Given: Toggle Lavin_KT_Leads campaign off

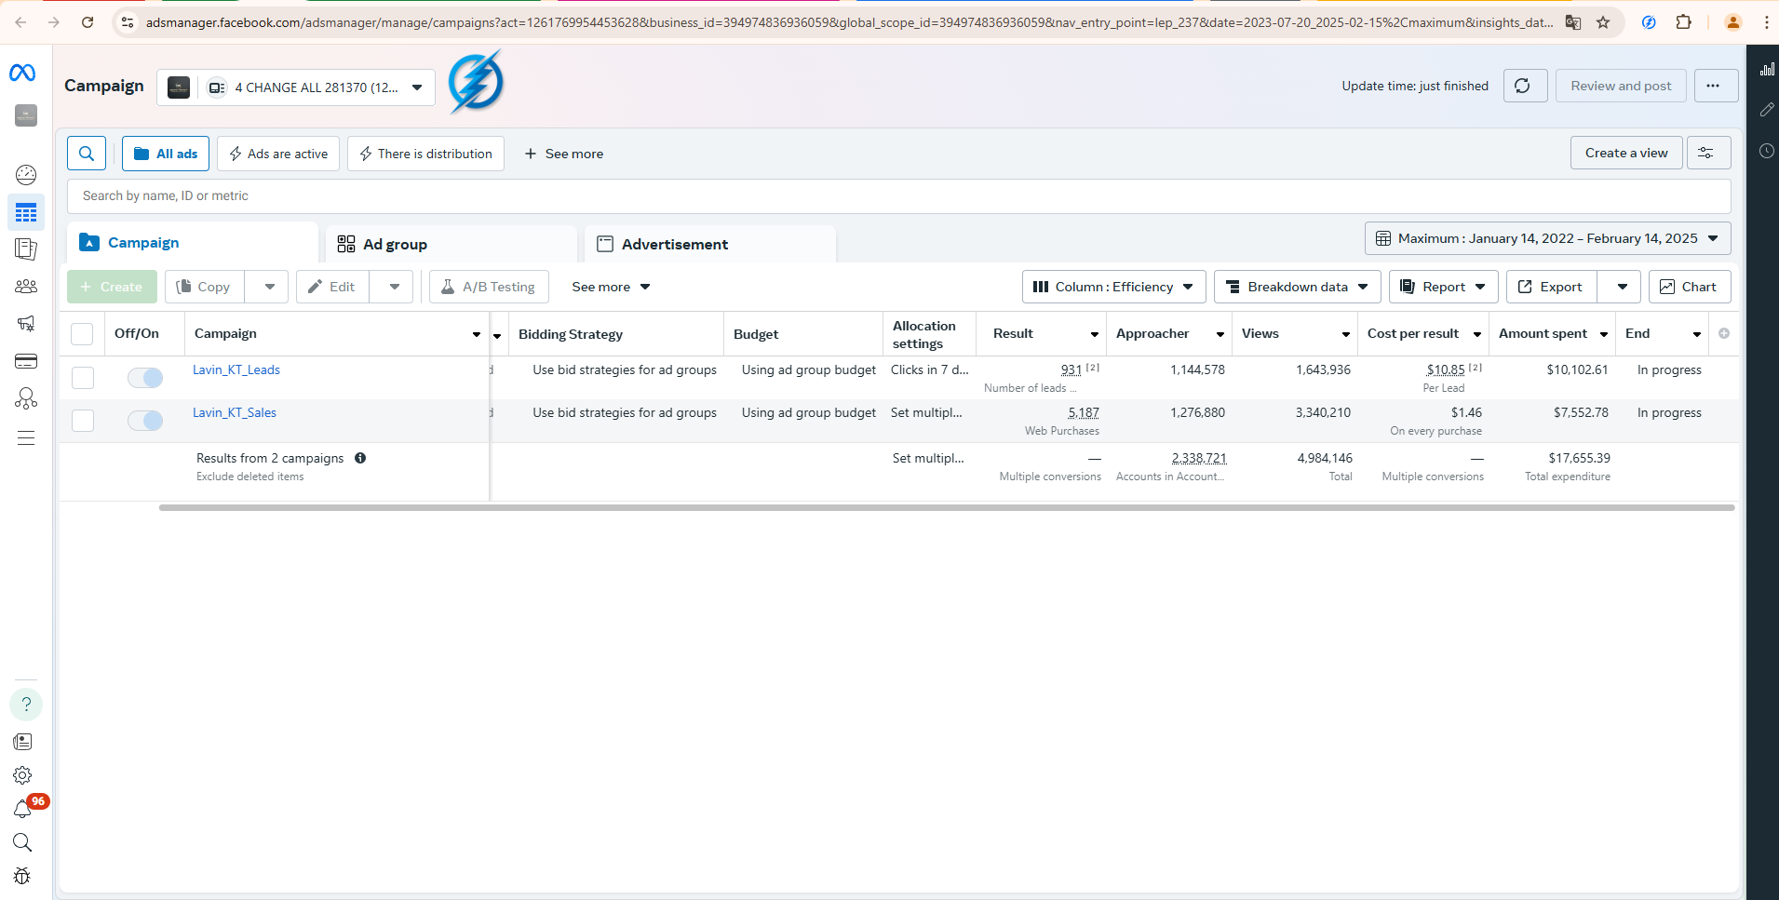Looking at the screenshot, I should [x=145, y=377].
